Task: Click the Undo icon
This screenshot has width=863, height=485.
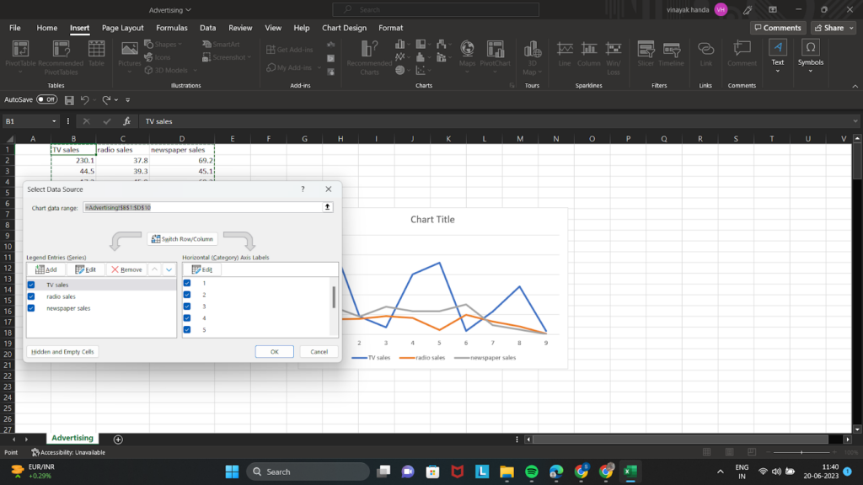Action: pyautogui.click(x=85, y=100)
